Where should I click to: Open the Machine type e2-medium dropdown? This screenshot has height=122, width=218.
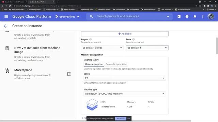point(125,94)
